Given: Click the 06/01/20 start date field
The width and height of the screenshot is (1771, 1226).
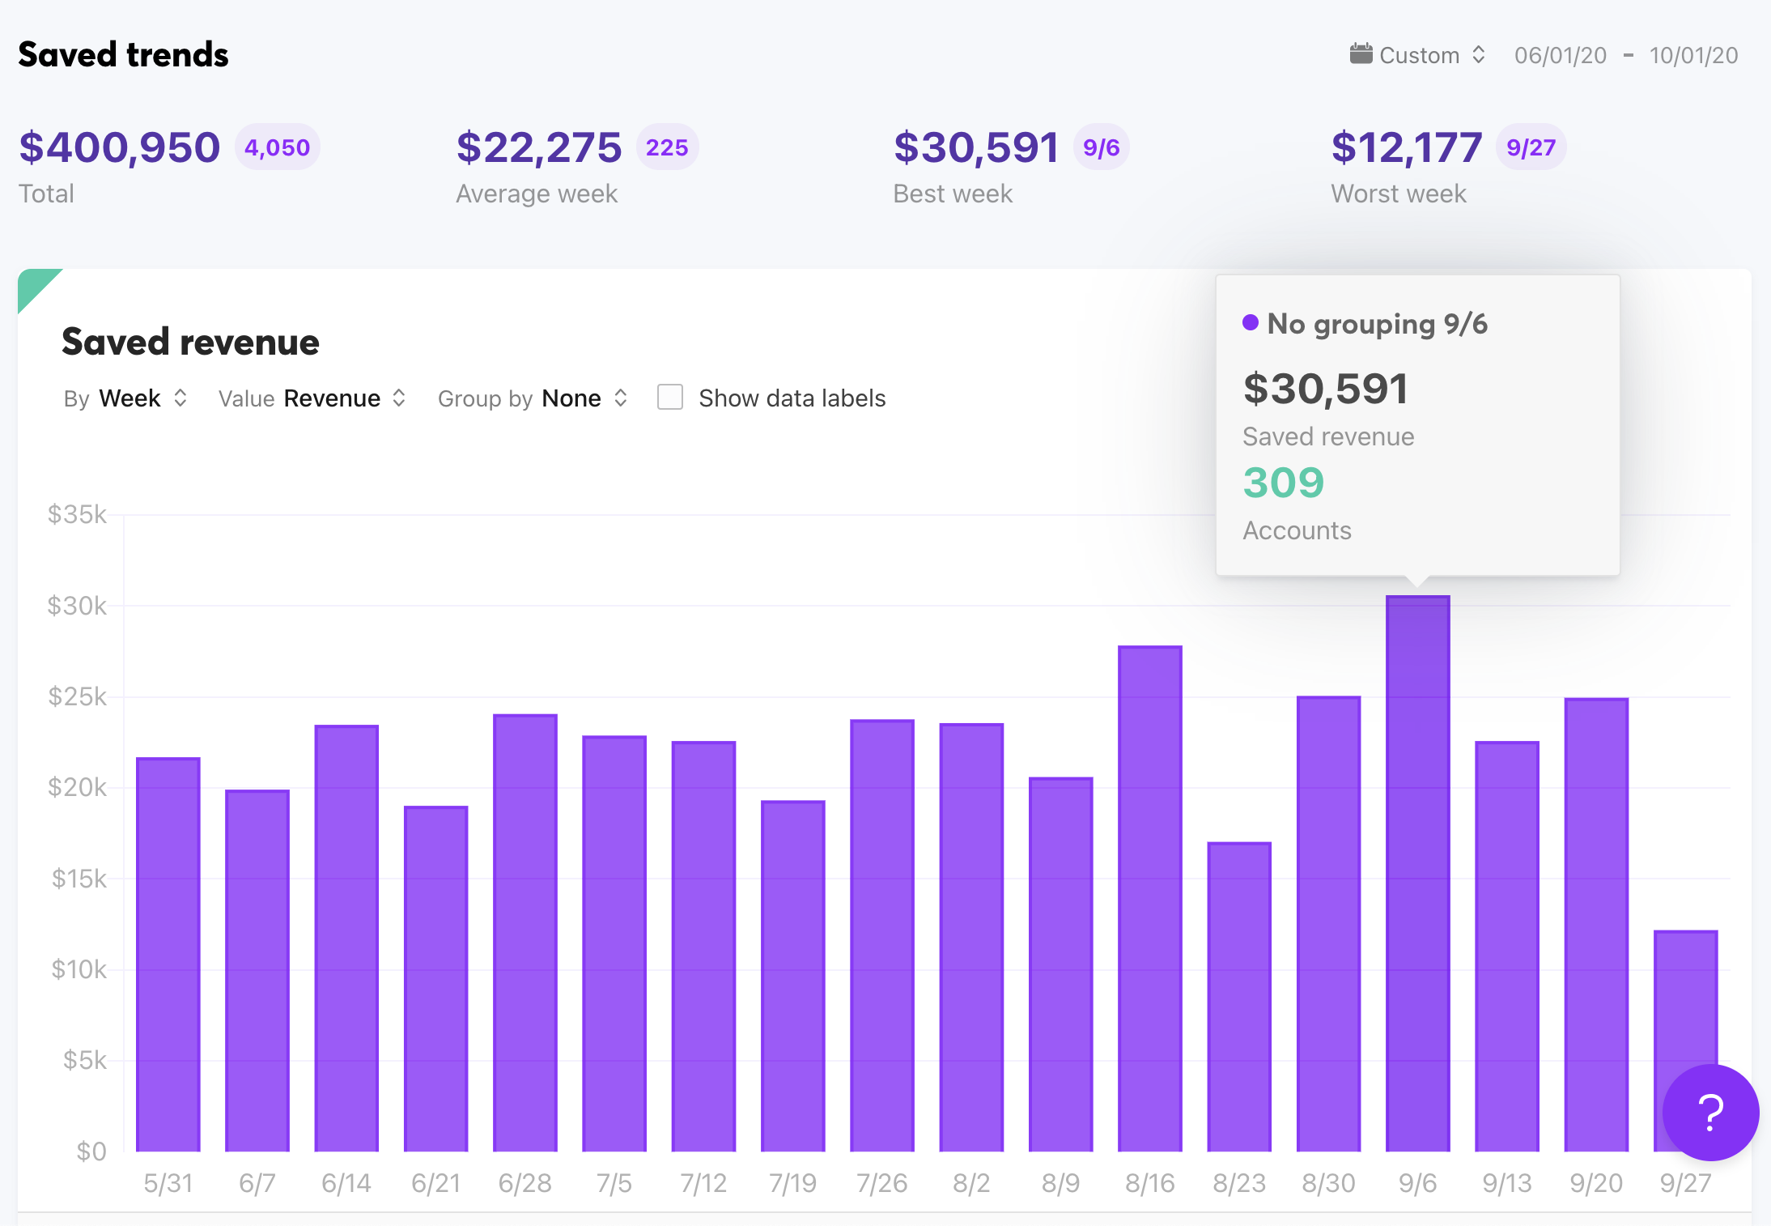Looking at the screenshot, I should point(1560,55).
